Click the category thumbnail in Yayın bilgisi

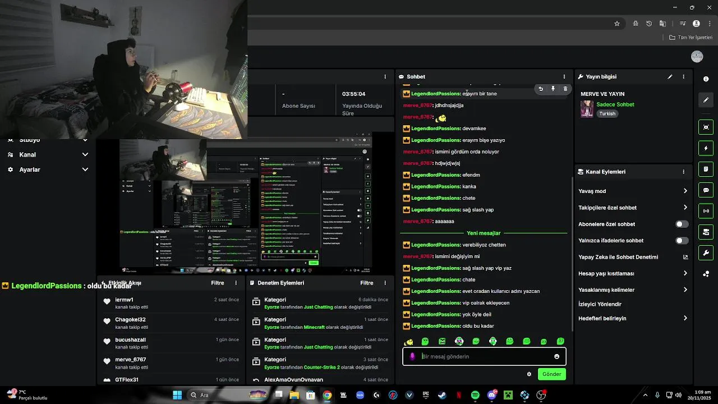pyautogui.click(x=587, y=109)
